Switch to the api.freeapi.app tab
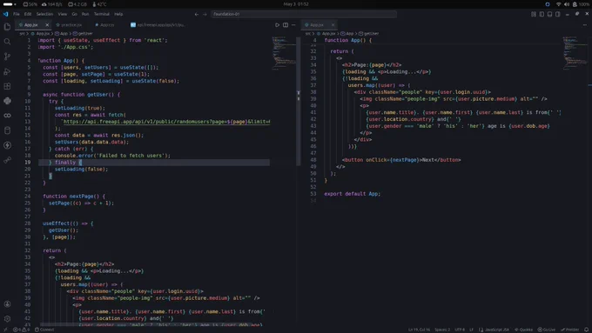 coord(158,25)
